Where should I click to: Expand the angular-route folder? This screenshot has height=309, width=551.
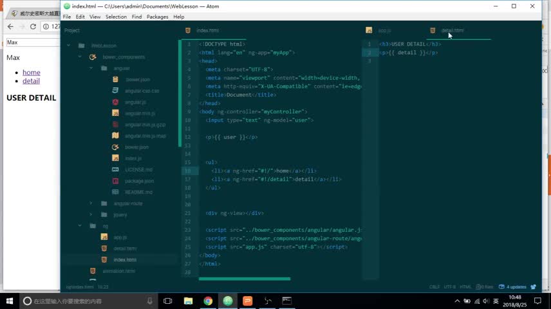pos(91,203)
